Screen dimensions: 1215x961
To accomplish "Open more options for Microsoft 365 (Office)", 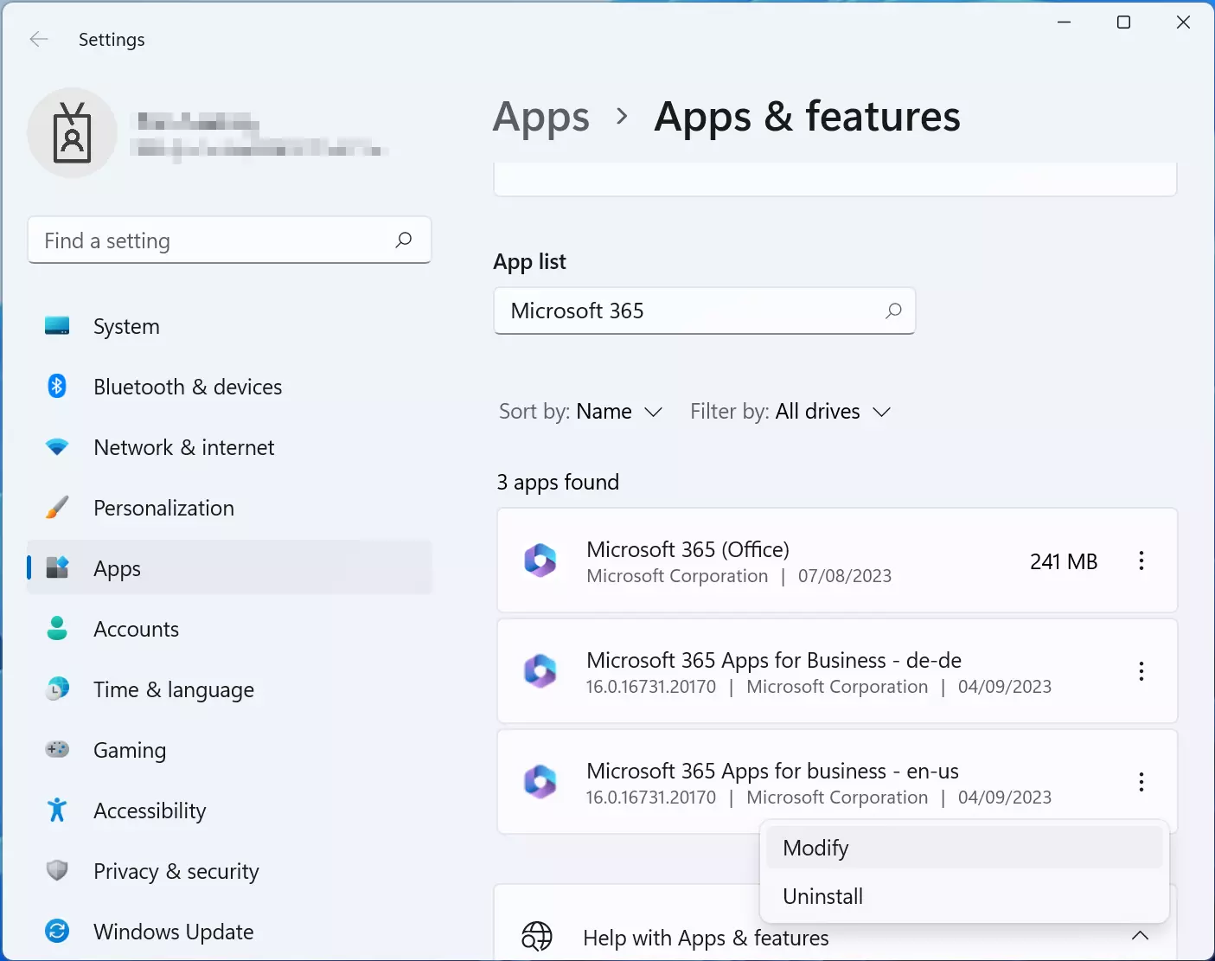I will click(x=1141, y=561).
